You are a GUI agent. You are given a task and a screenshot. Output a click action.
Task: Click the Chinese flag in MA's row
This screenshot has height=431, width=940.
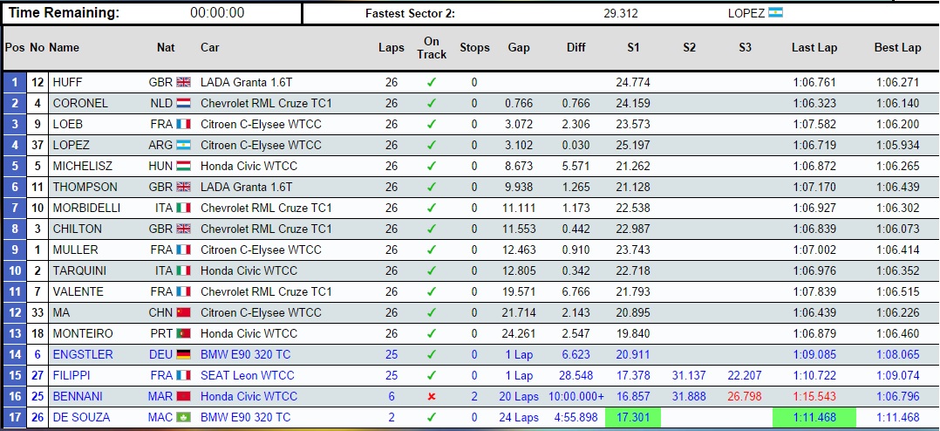click(183, 313)
